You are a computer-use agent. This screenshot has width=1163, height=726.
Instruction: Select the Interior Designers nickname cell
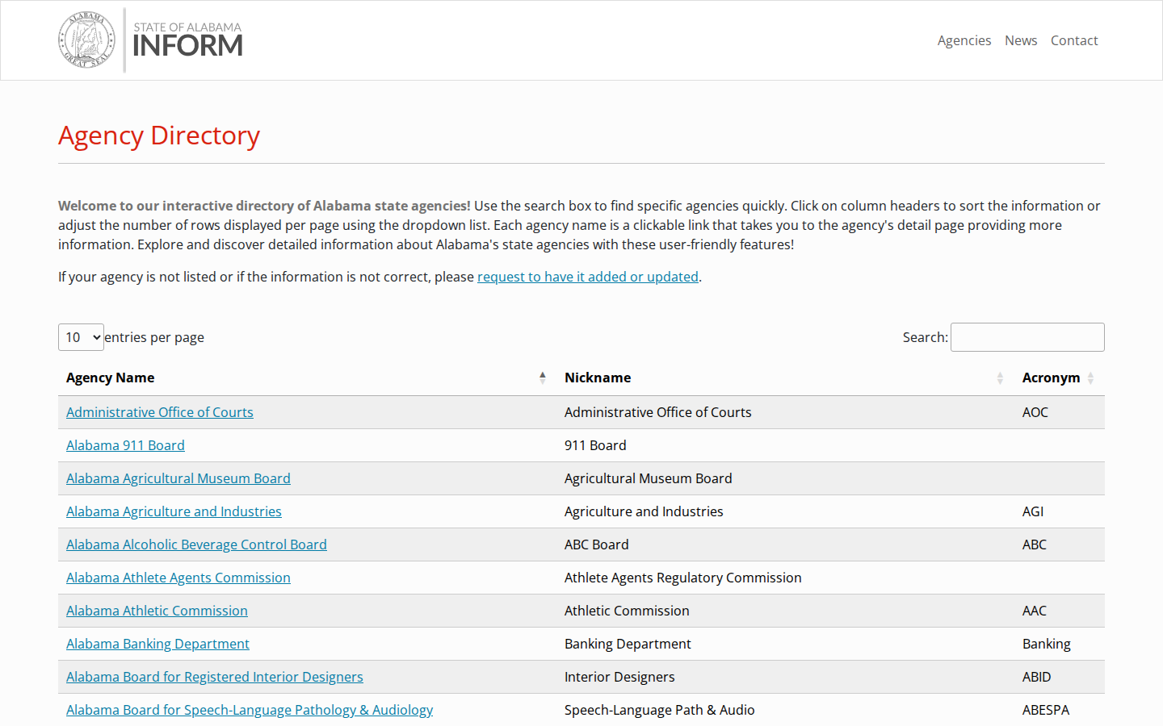(785, 677)
